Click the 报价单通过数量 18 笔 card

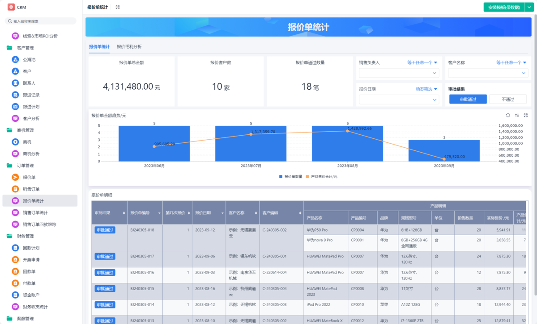(x=310, y=81)
